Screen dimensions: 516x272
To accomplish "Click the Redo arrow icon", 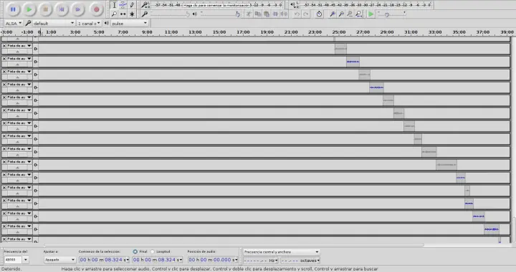I will pyautogui.click(x=306, y=14).
